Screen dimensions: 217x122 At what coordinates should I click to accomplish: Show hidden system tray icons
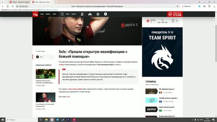[193, 120]
